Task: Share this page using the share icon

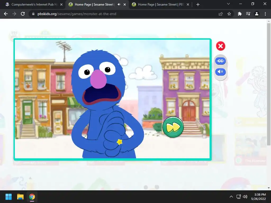Action: (x=221, y=14)
